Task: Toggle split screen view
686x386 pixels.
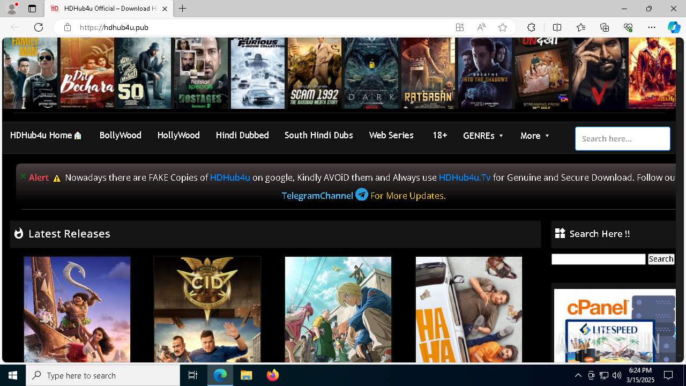Action: coord(557,27)
